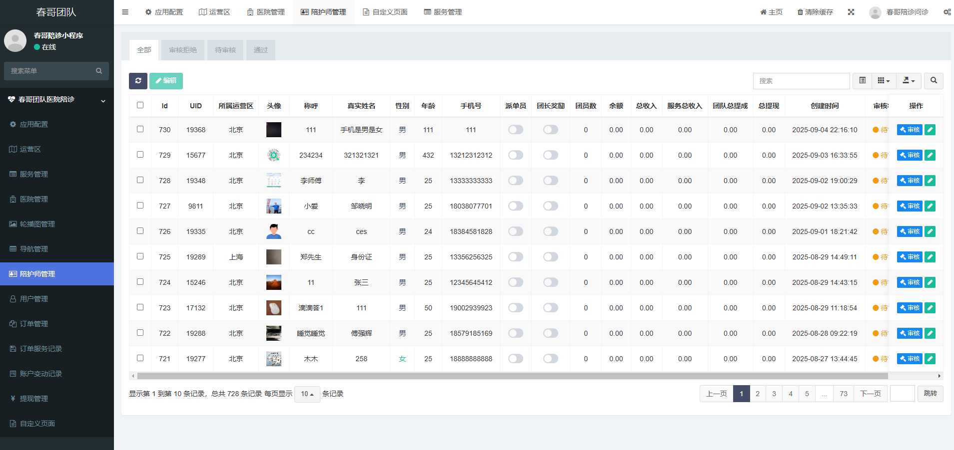Click sidebar menu search magnifier icon
The height and width of the screenshot is (450, 954).
coord(99,71)
